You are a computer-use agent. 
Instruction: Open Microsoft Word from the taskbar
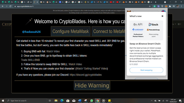(80, 100)
